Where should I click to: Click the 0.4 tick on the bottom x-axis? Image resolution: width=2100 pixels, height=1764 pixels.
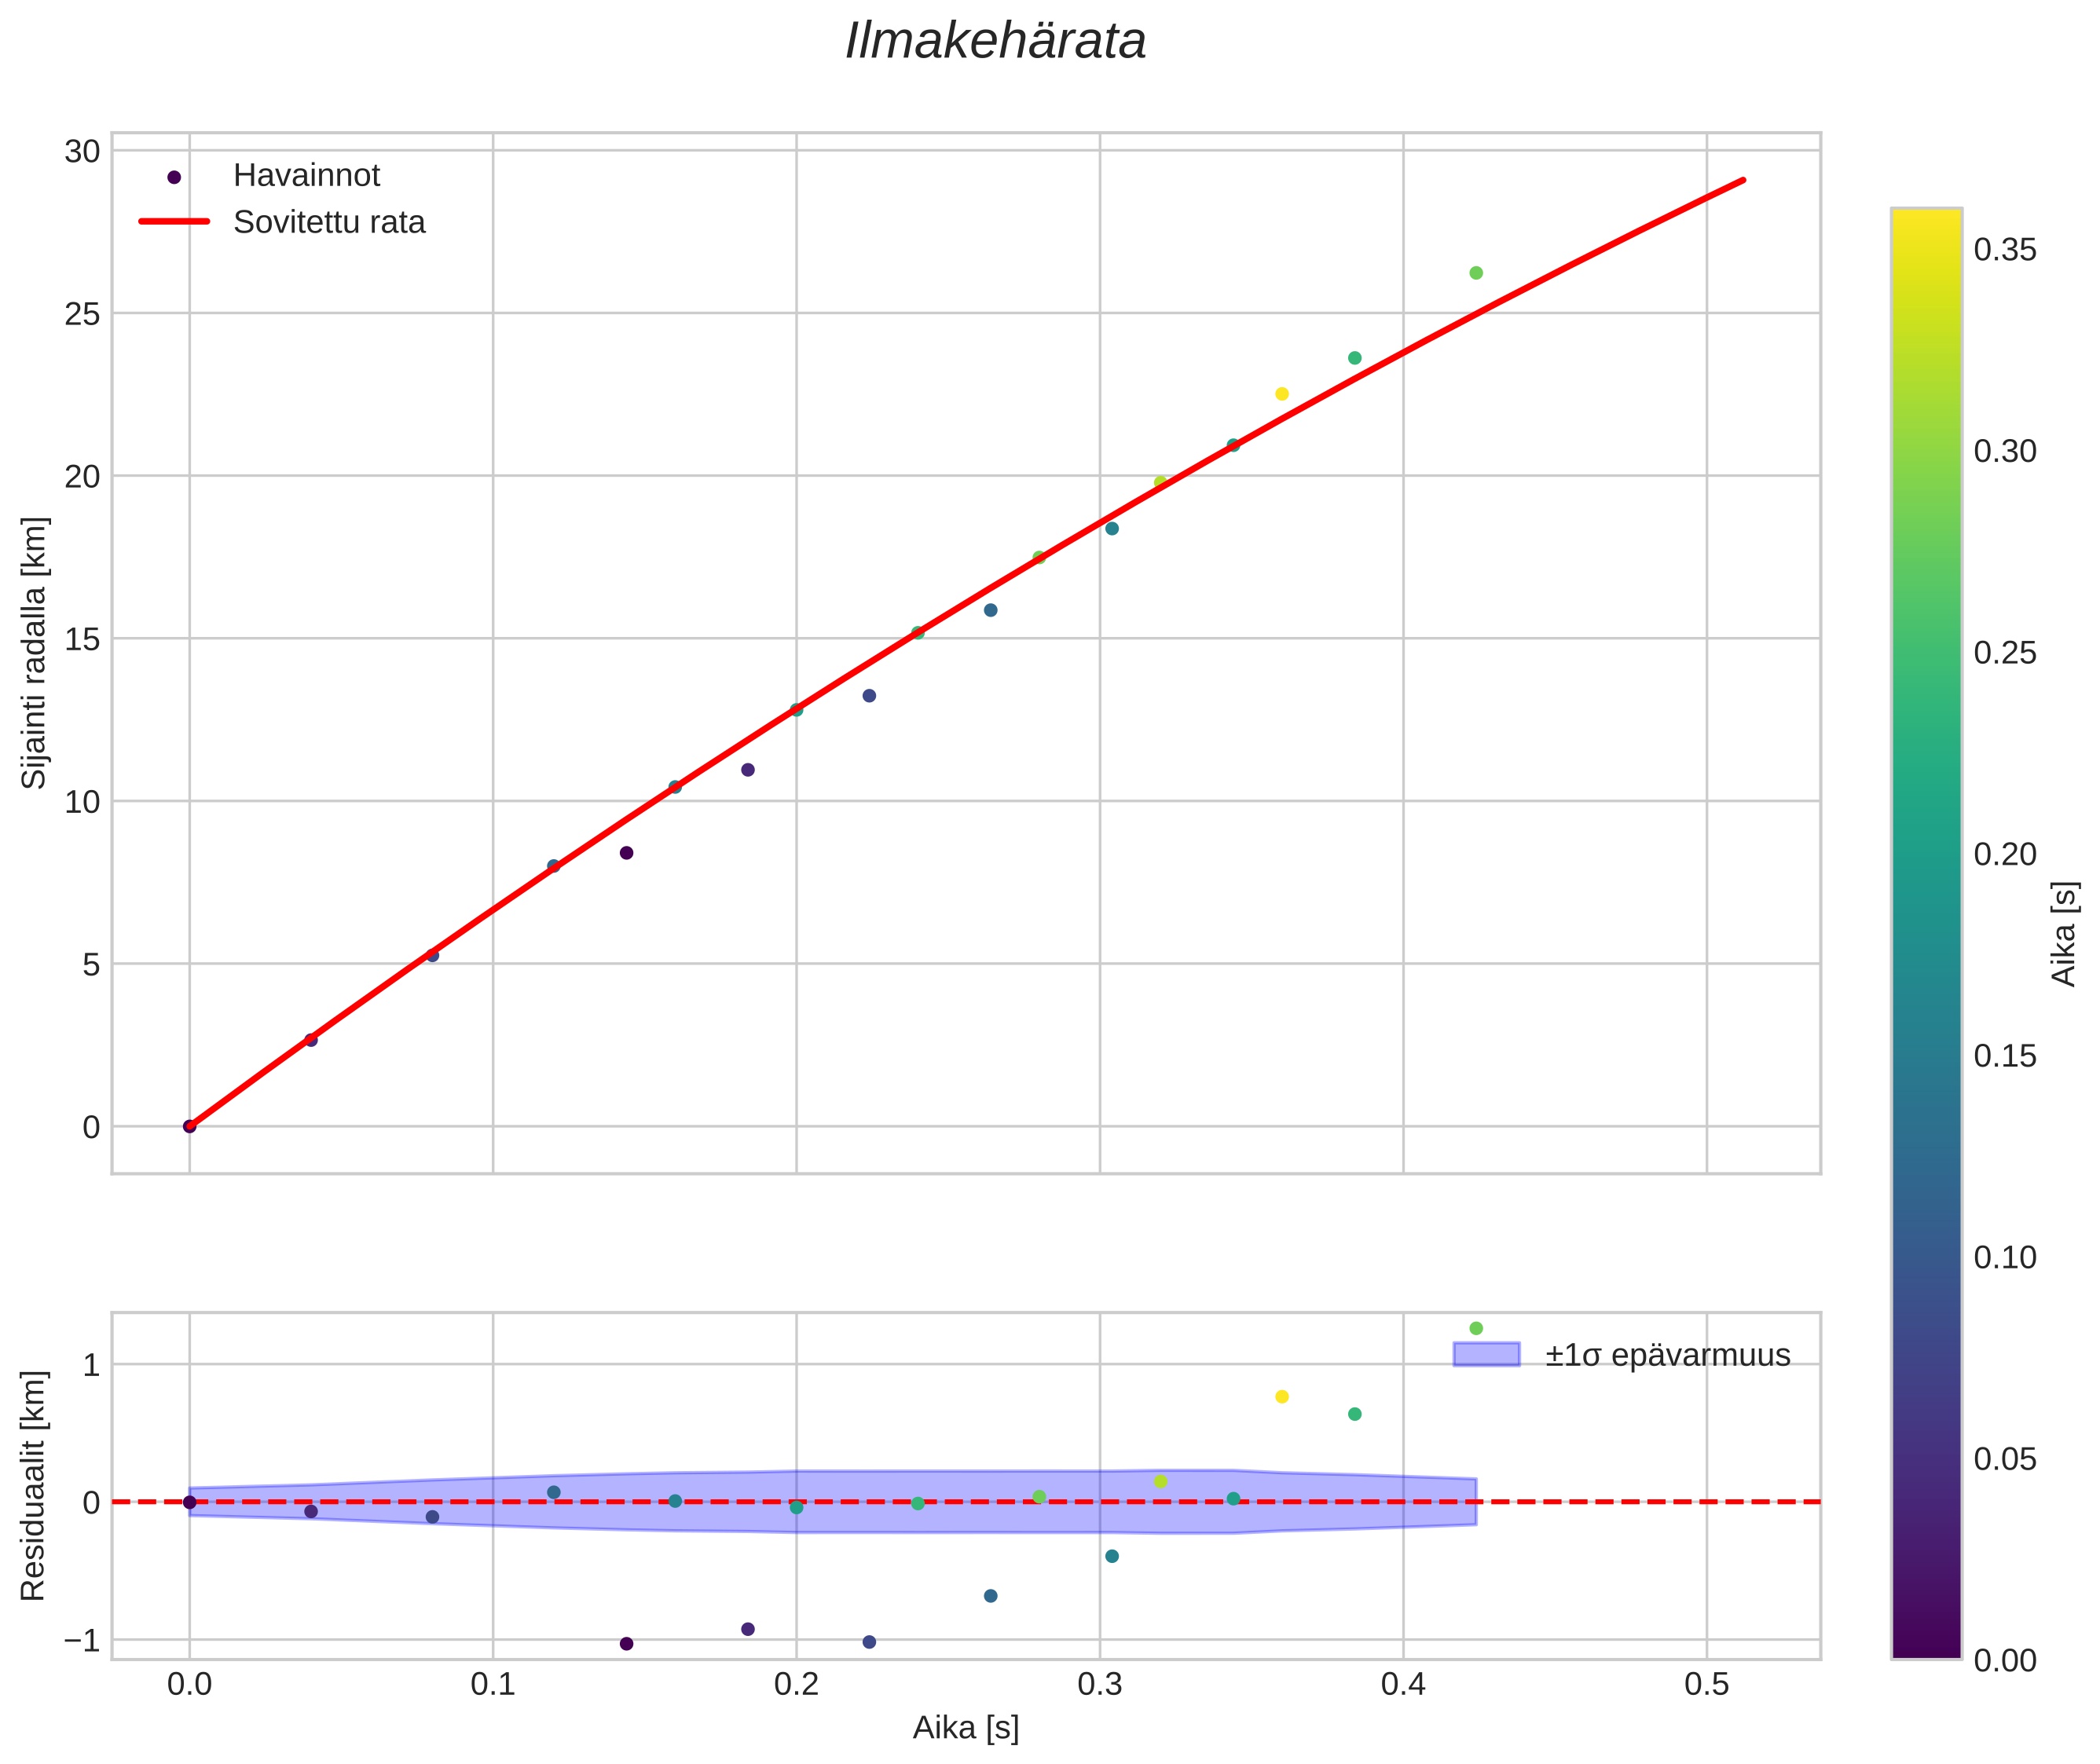1402,1684
